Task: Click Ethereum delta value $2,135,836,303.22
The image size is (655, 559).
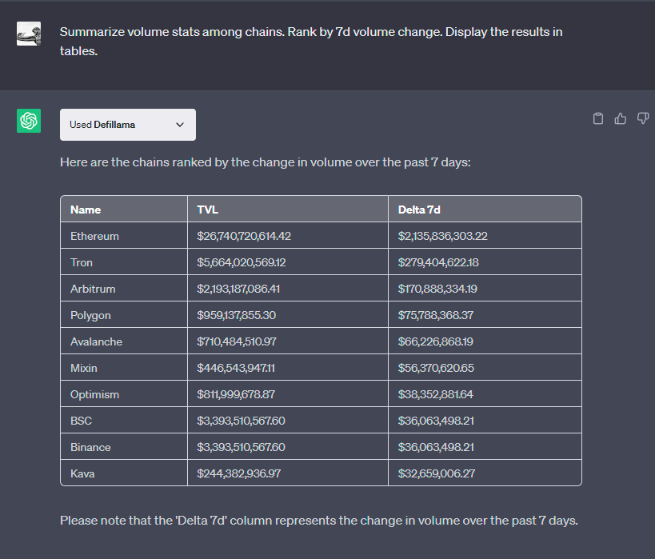Action: (443, 236)
